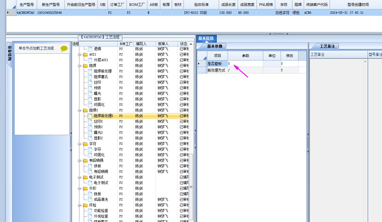Open the 基本参数 tab
The width and height of the screenshot is (382, 222).
click(x=214, y=46)
